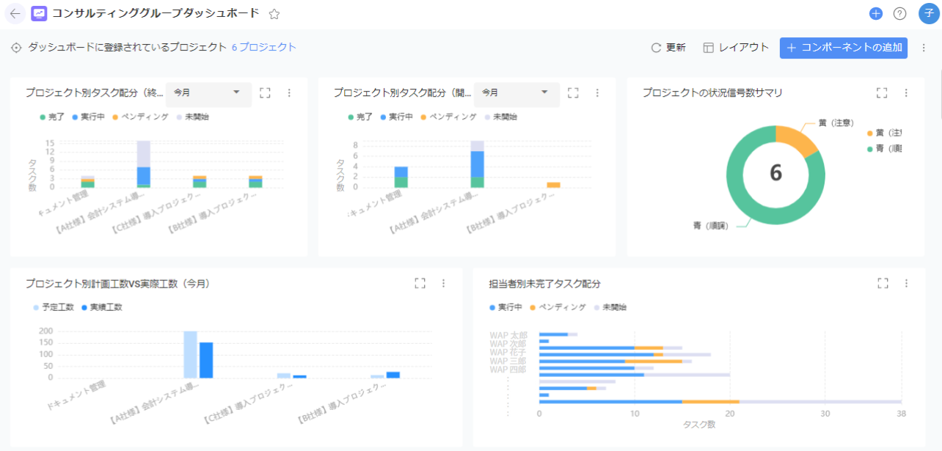Open the 今月 dropdown in タスク配分（開 chart
This screenshot has height=451, width=942.
pos(516,93)
